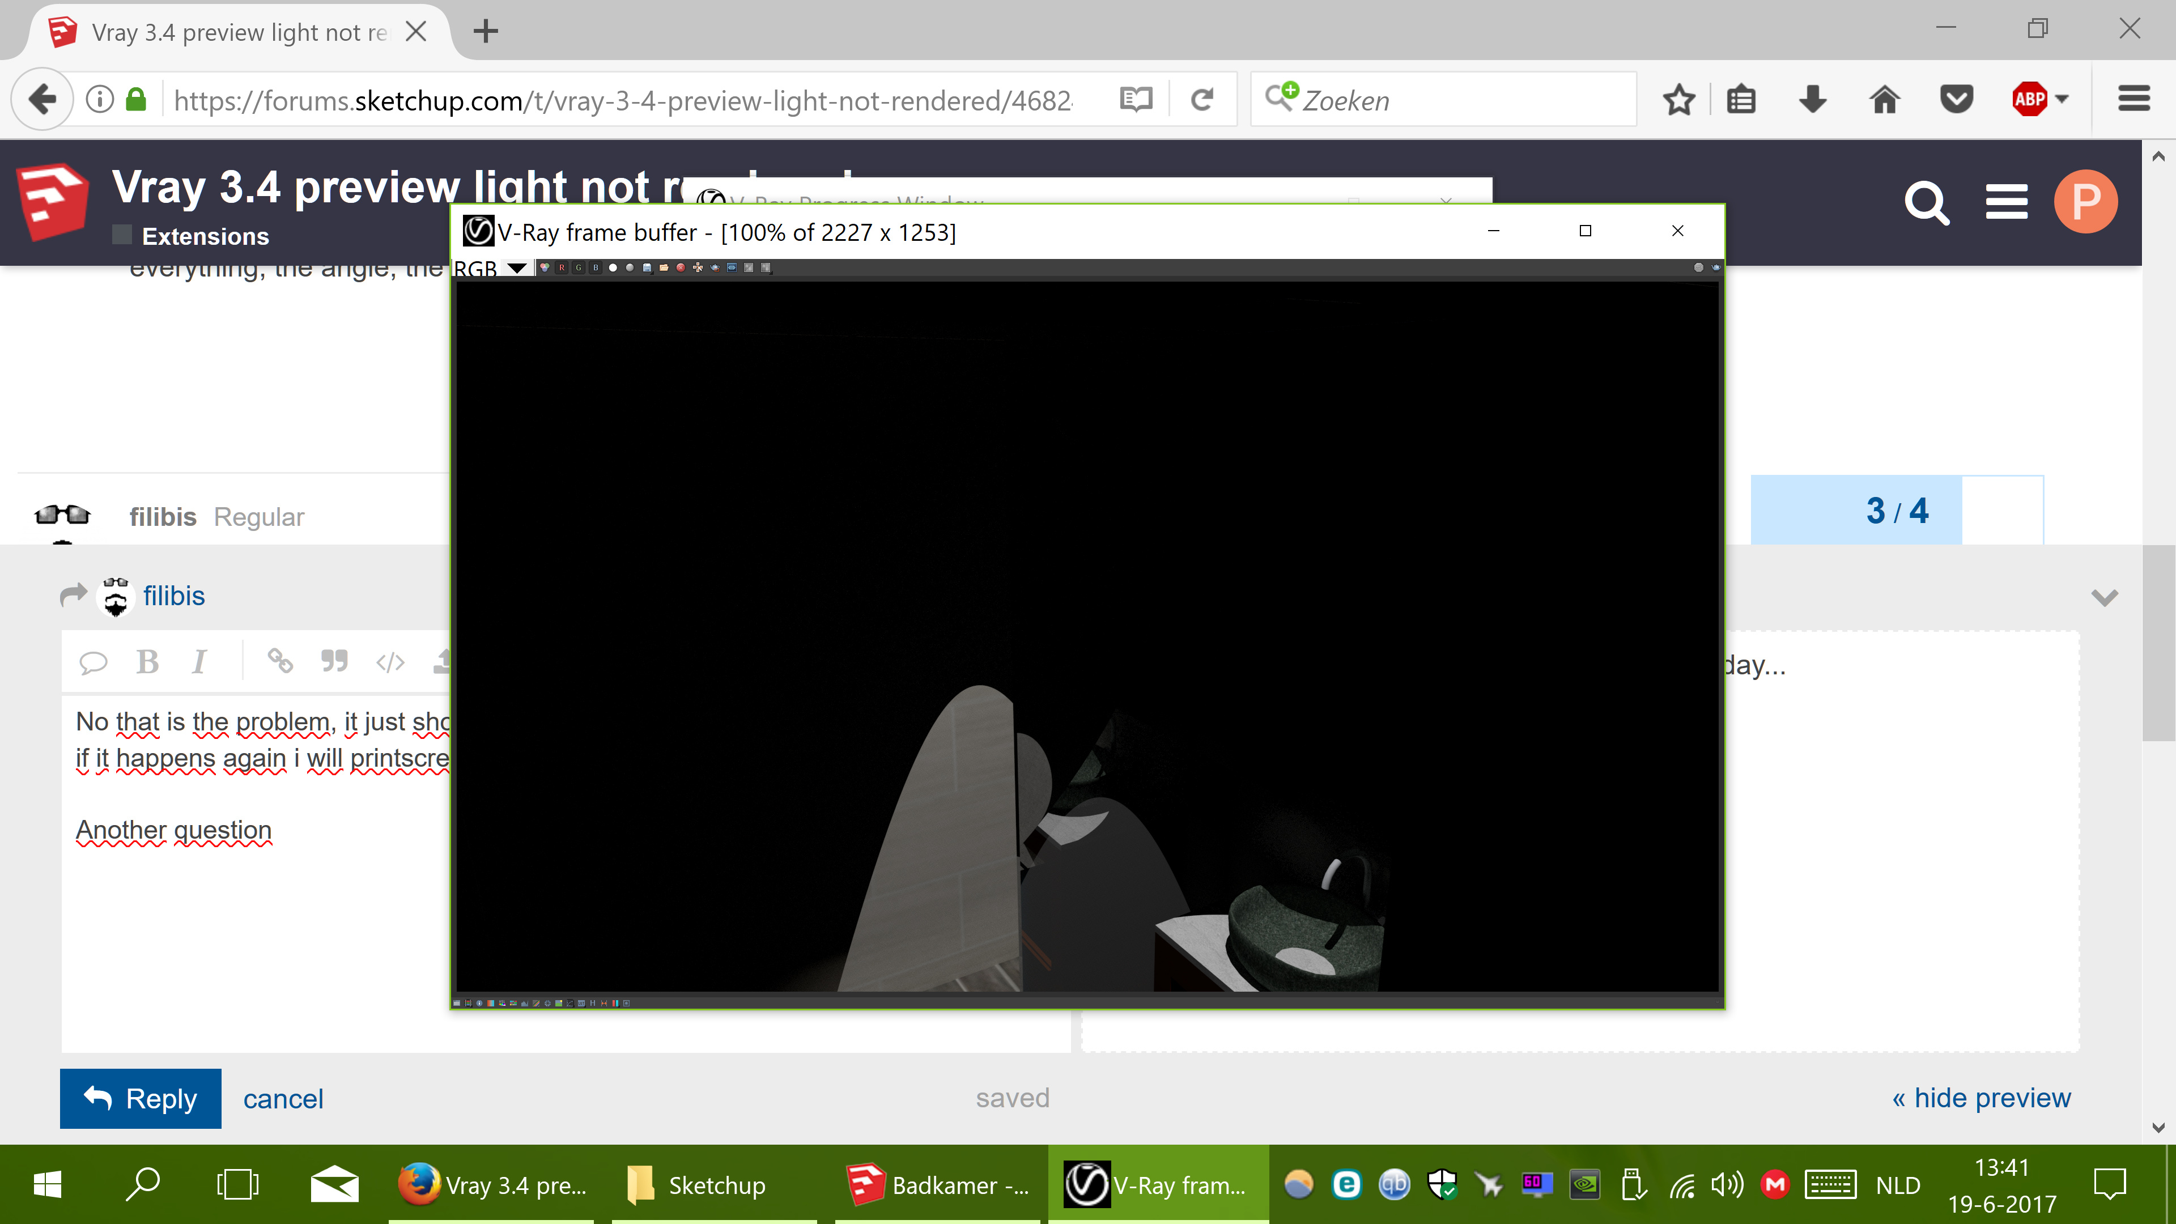Image resolution: width=2176 pixels, height=1224 pixels.
Task: Apply bold formatting in composer
Action: (x=148, y=661)
